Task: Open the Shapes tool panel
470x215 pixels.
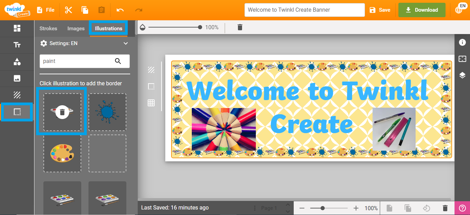Action: click(x=17, y=62)
